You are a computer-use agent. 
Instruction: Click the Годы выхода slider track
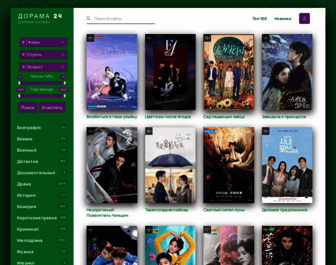[x=42, y=95]
